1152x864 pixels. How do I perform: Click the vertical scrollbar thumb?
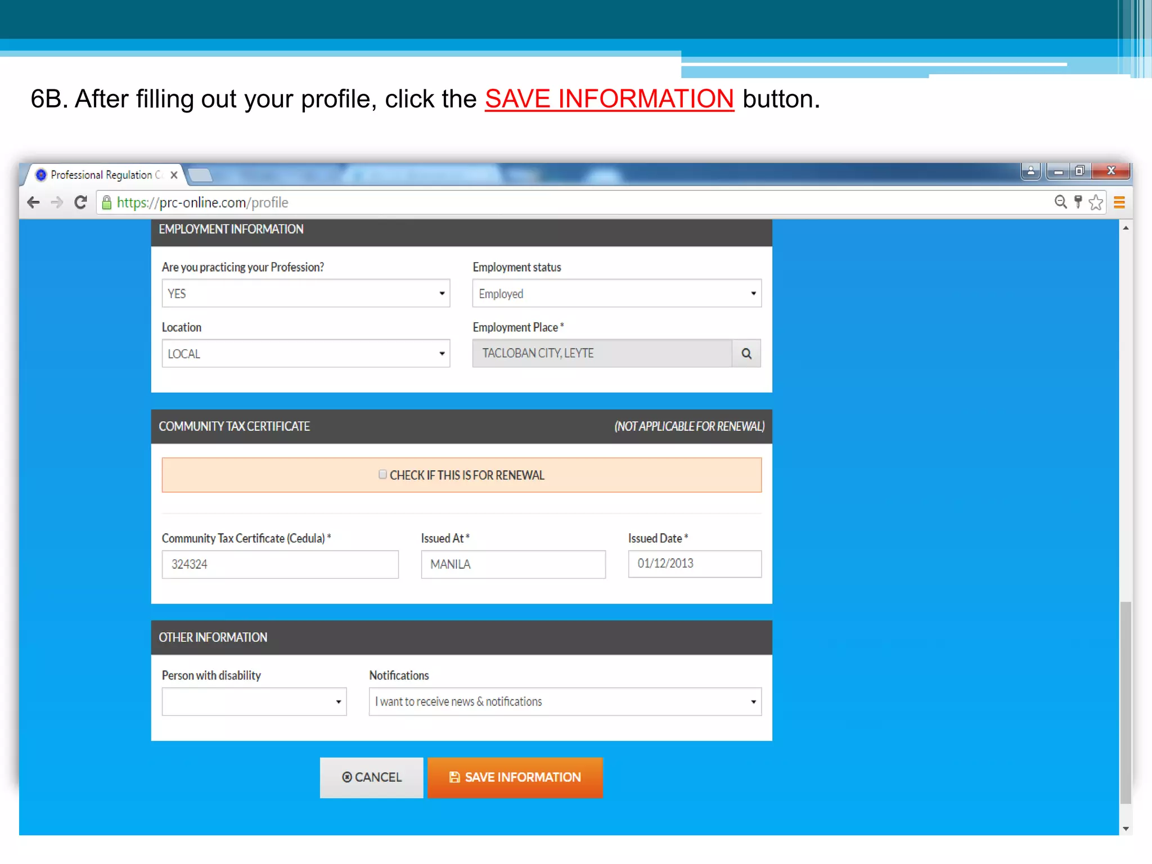(x=1126, y=703)
